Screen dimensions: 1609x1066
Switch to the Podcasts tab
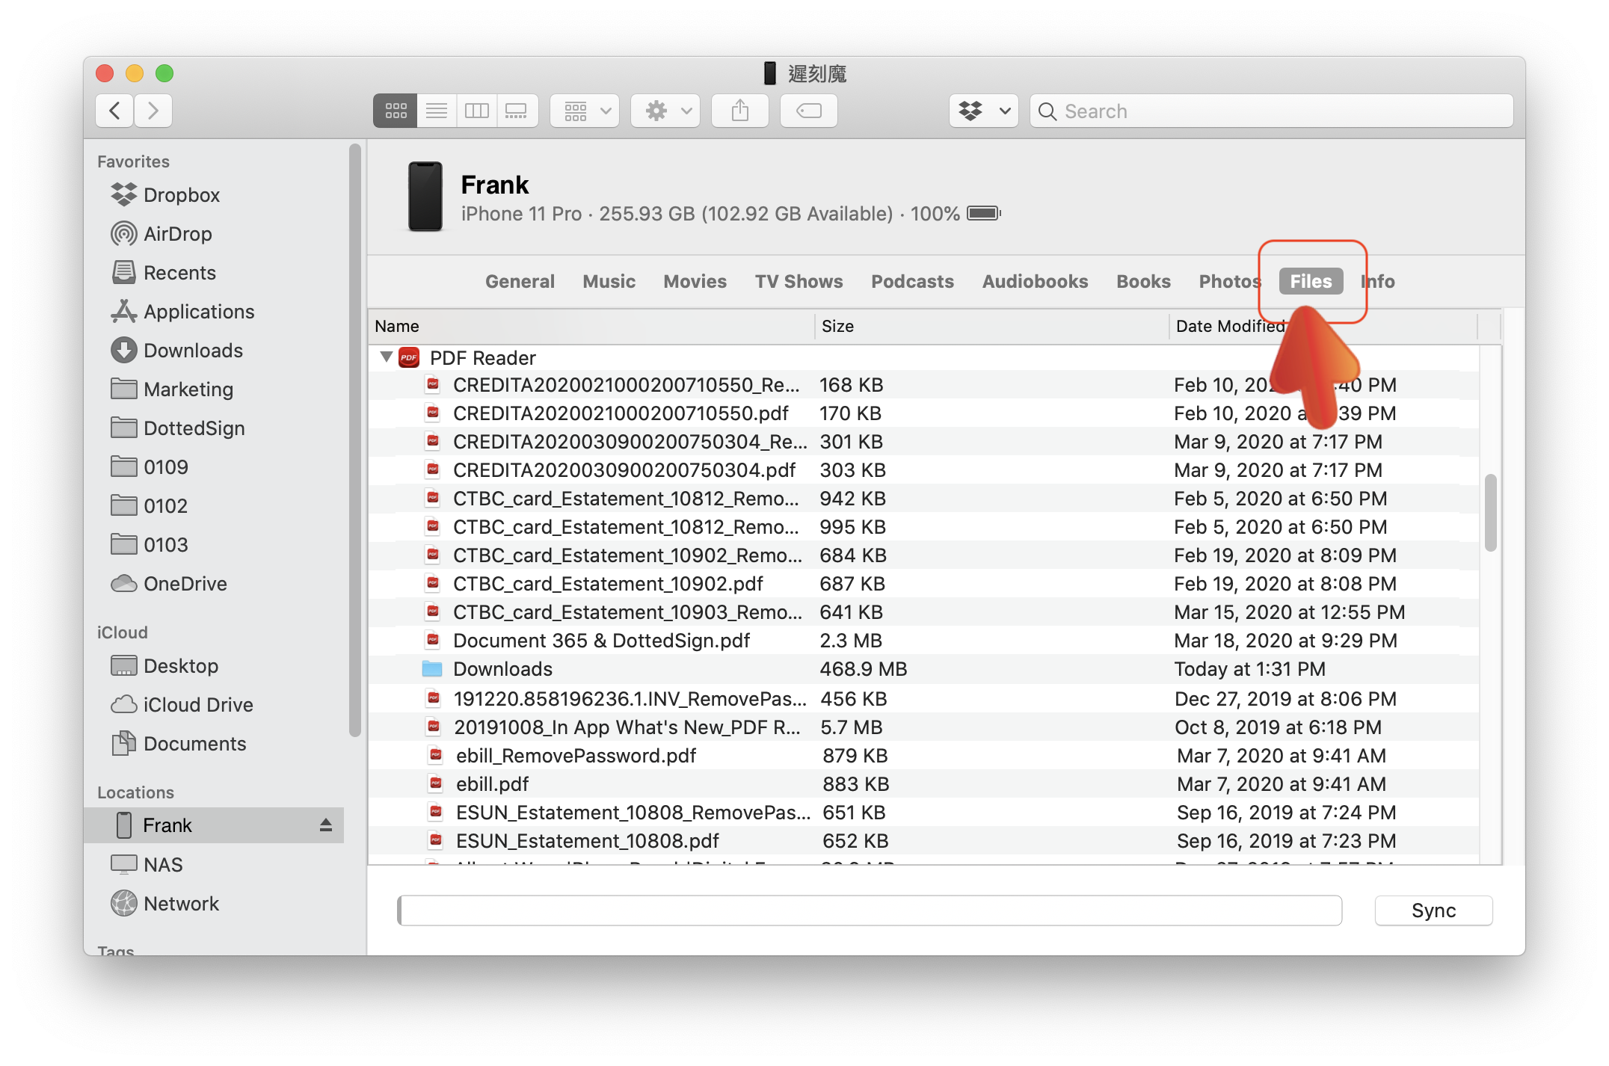pos(912,282)
